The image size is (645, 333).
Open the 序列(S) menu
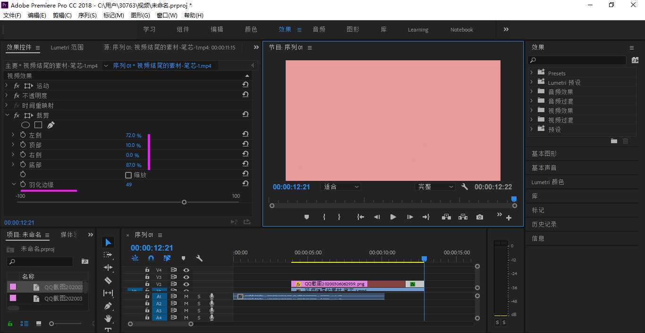pos(87,15)
